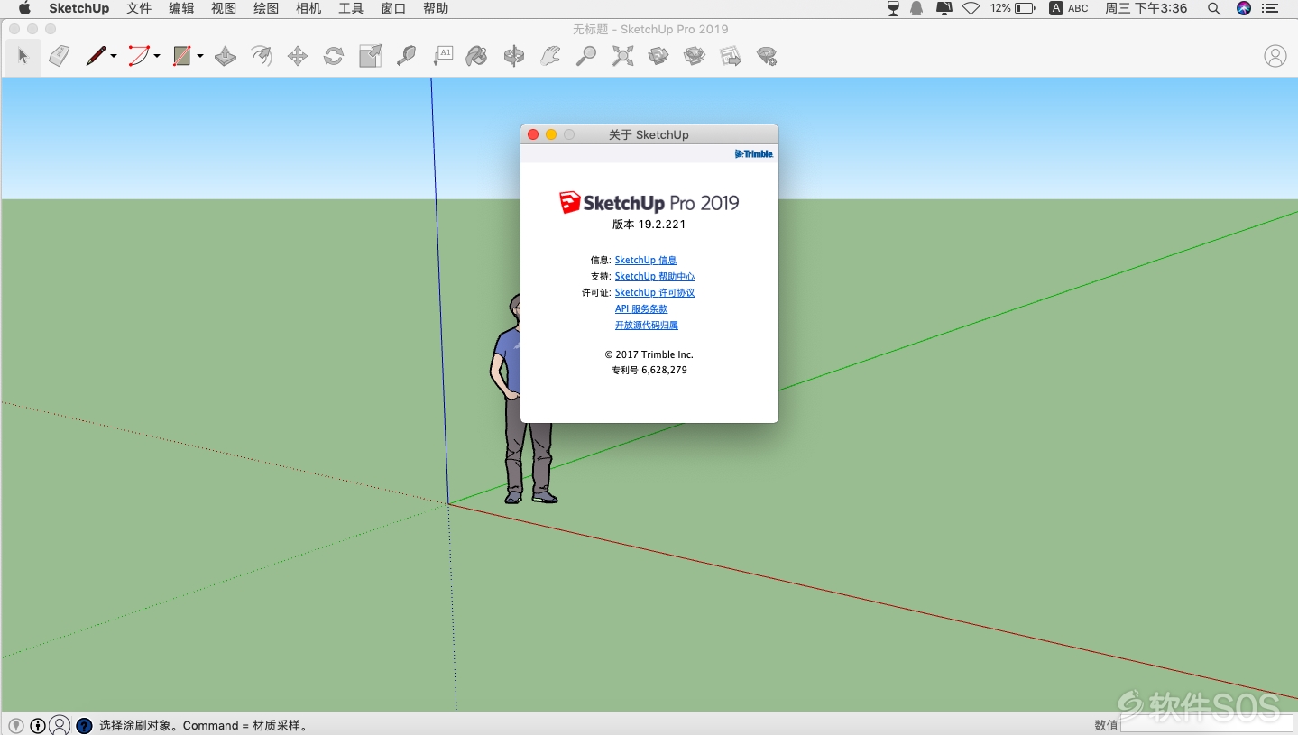Activate the Arc drawing tool
1298x735 pixels.
(x=138, y=56)
